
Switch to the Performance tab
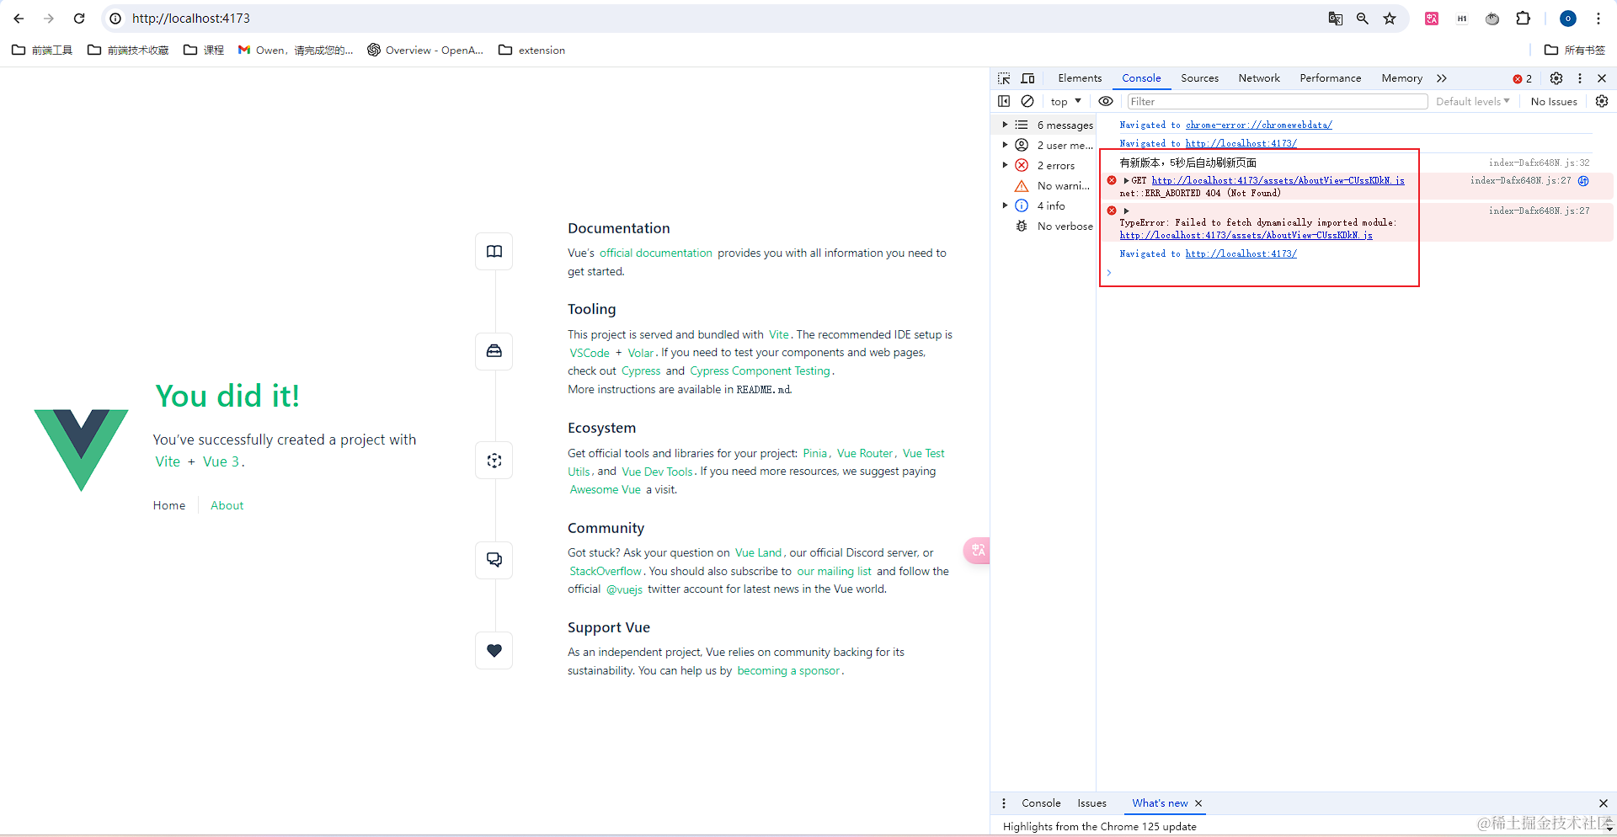click(x=1330, y=78)
